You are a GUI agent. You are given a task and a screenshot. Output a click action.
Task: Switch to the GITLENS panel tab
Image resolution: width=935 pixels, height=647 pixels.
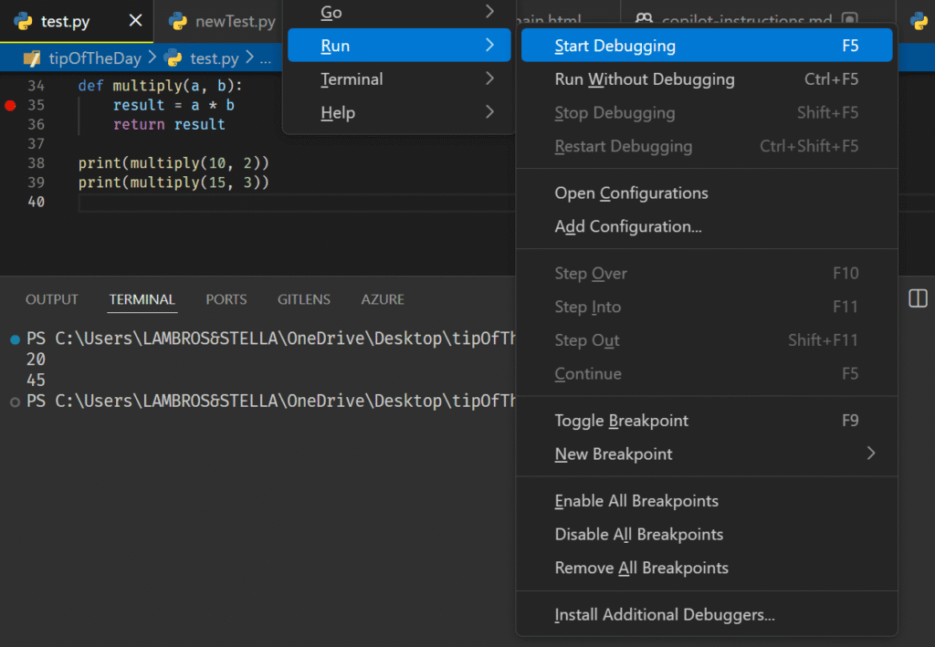tap(304, 299)
